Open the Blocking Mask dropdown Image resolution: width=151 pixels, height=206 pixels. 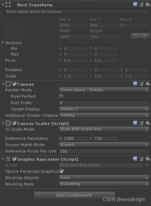[104, 184]
